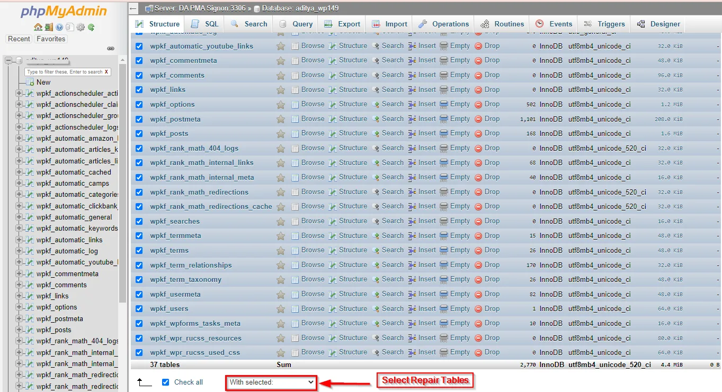The image size is (722, 392).
Task: Star the wpkf_users table as favorite
Action: 281,309
